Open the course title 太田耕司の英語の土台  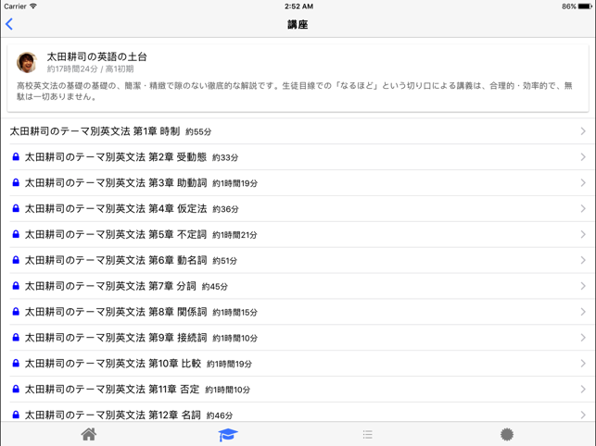click(97, 57)
